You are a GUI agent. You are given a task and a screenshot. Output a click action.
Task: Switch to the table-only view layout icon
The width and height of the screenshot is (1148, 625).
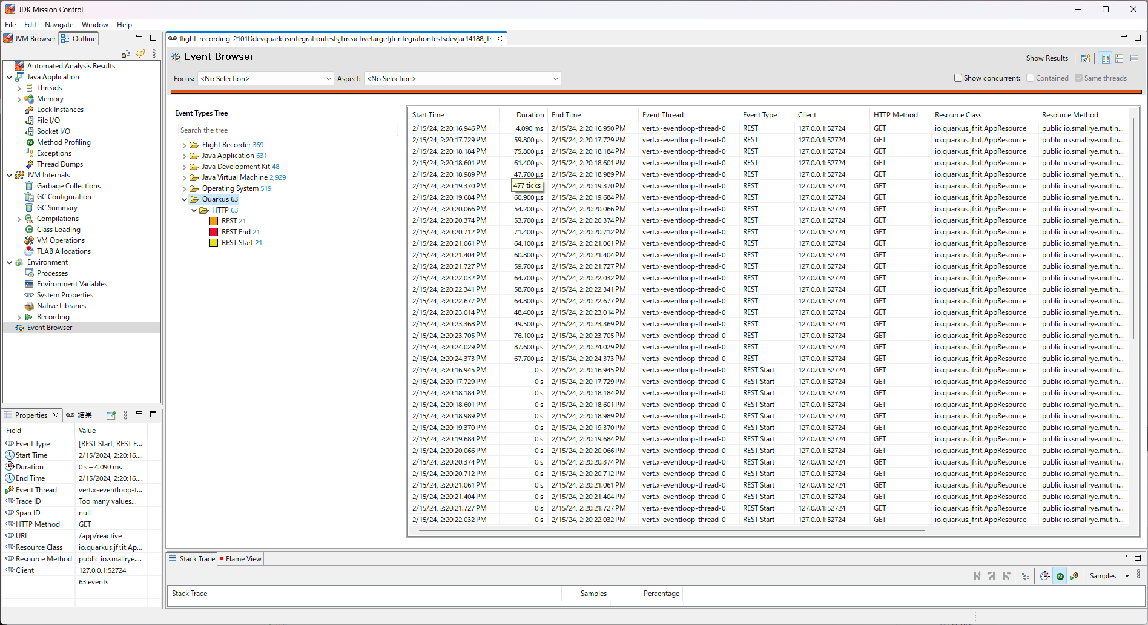(1134, 58)
